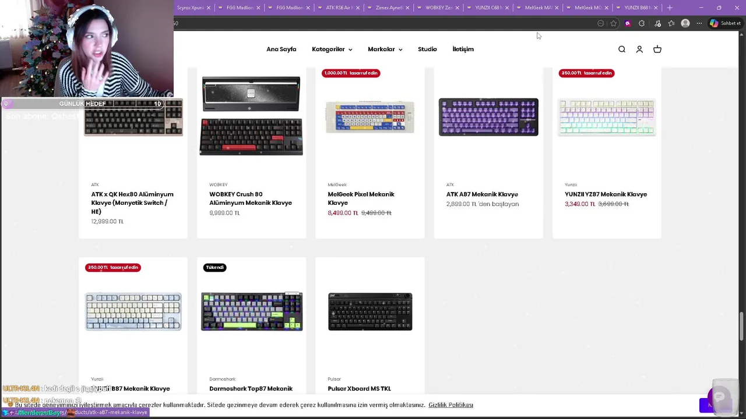Click the Tükendi sold-out badge
Screen dimensions: 746x419
coord(214,267)
